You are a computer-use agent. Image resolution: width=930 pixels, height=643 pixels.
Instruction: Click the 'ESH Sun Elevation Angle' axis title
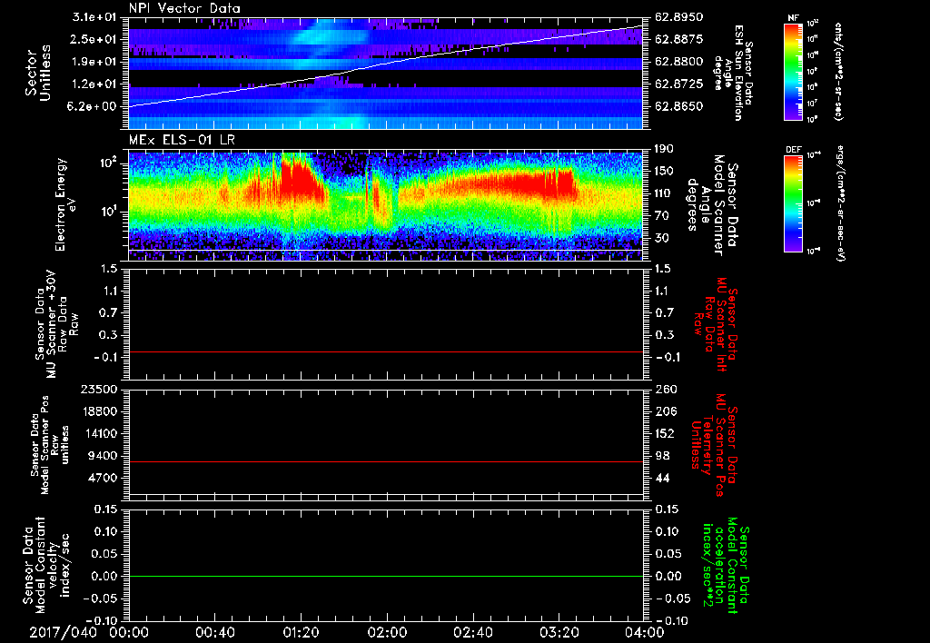[733, 73]
